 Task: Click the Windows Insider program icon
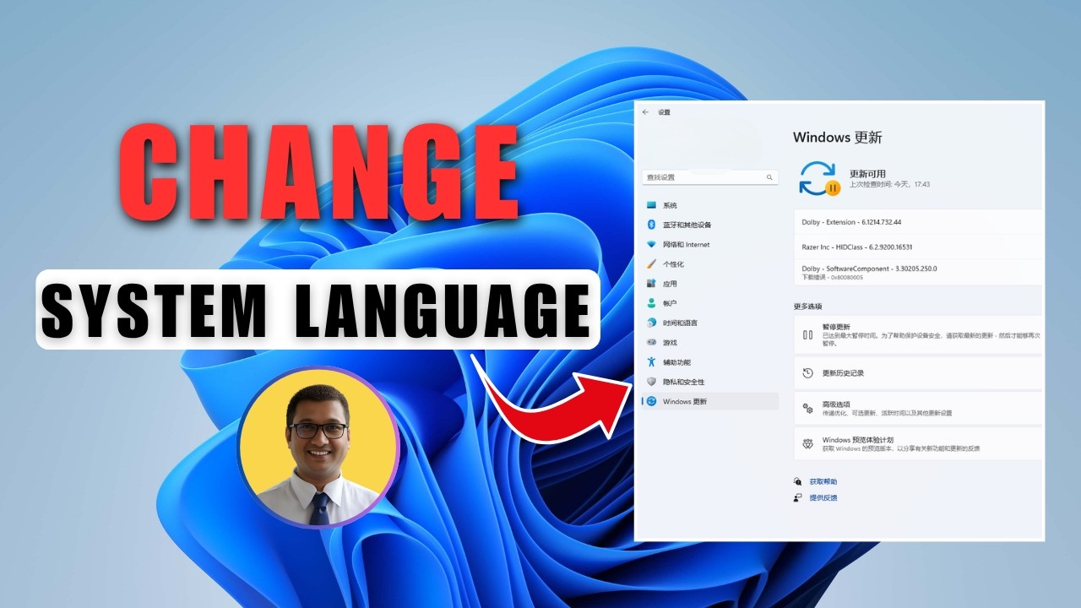point(807,443)
